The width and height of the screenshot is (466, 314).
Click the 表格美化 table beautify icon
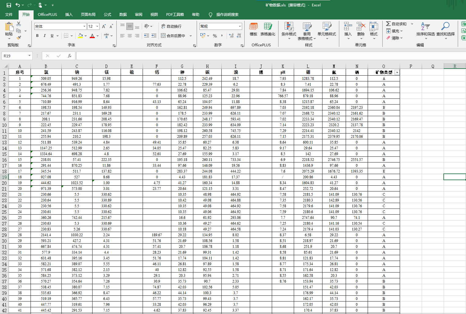pos(268,29)
